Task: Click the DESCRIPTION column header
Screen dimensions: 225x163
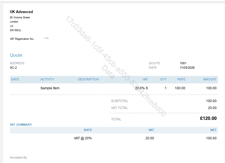Action: coord(88,79)
